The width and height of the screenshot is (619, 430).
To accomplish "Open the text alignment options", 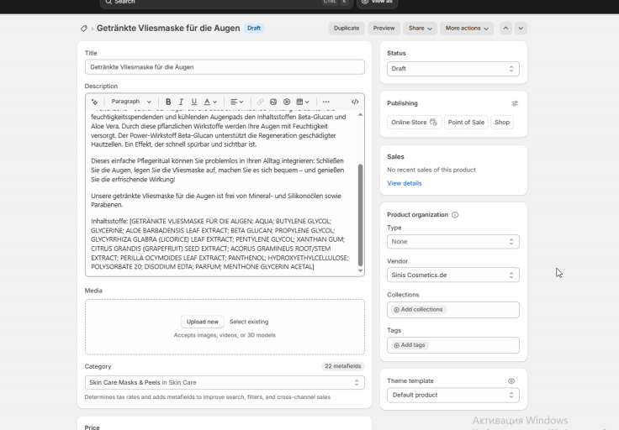I will click(x=237, y=102).
